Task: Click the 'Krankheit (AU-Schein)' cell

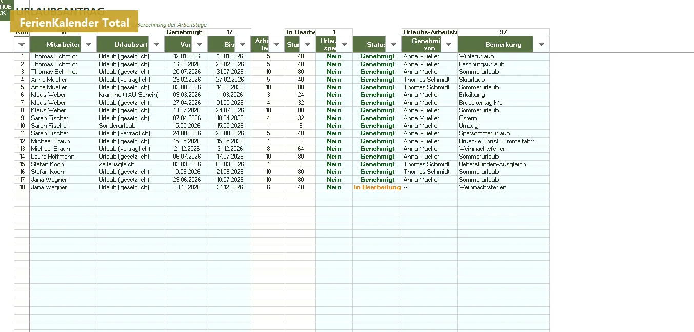Action: pyautogui.click(x=131, y=95)
